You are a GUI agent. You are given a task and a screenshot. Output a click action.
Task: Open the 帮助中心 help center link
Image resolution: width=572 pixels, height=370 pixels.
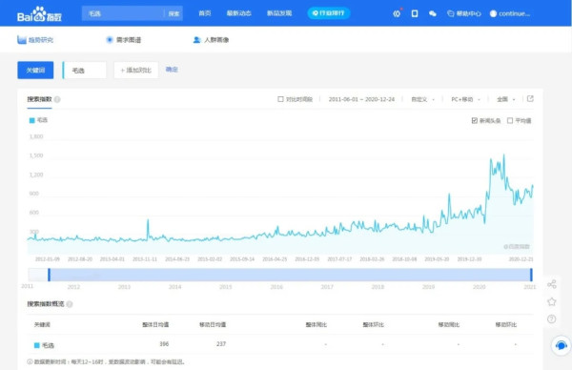click(x=464, y=13)
